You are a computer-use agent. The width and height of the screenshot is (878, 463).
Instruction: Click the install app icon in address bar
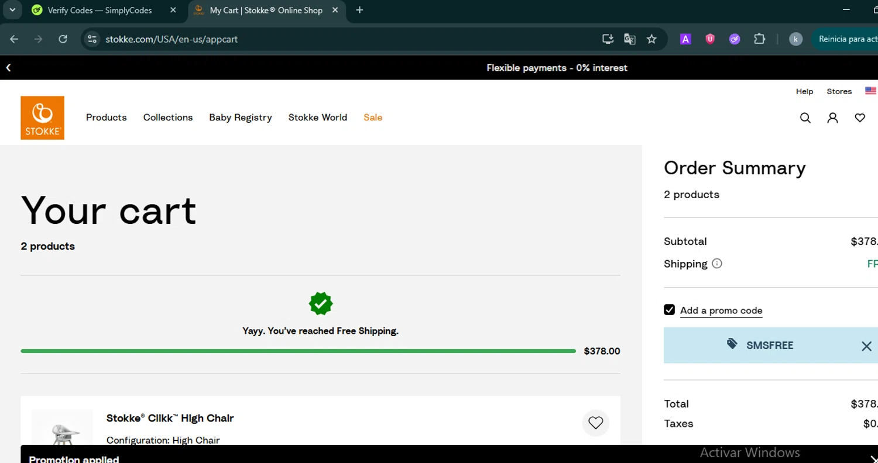[608, 39]
